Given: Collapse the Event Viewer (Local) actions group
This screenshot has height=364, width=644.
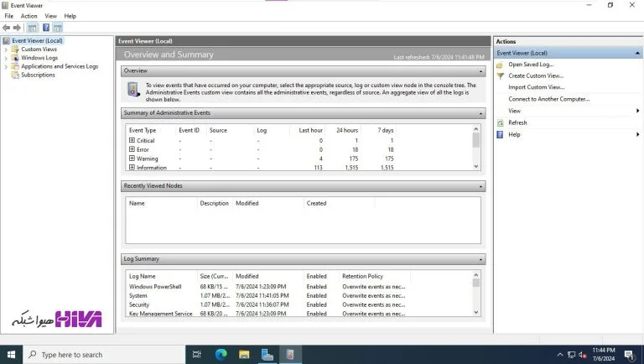Looking at the screenshot, I should point(637,53).
